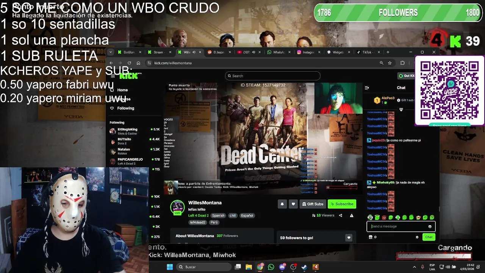485x273 pixels.
Task: Click the heart in the follower goal card
Action: point(349,238)
